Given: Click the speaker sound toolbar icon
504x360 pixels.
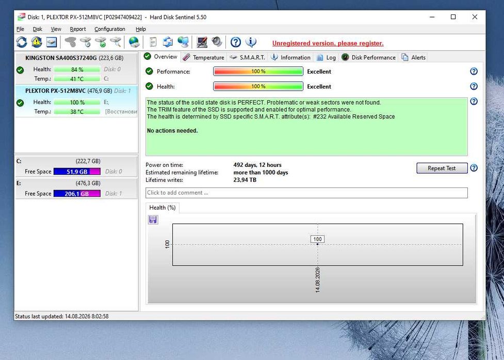Looking at the screenshot, I should coord(217,42).
